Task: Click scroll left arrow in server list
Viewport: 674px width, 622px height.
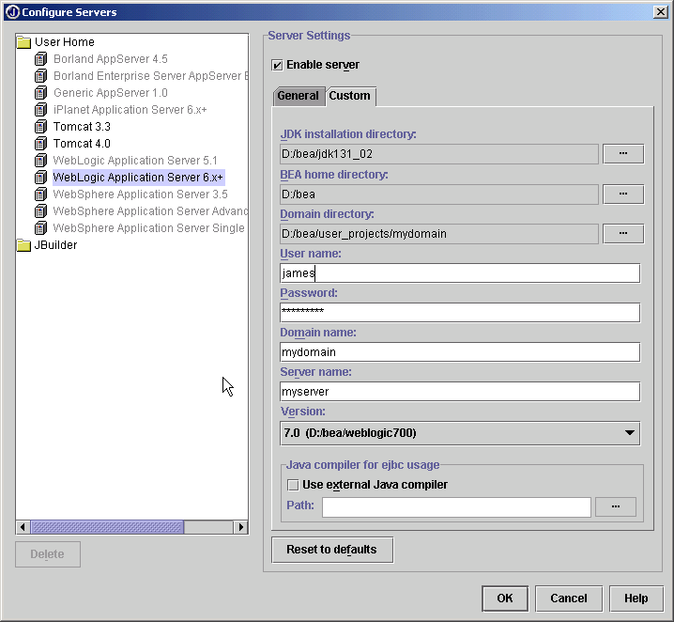Action: pyautogui.click(x=23, y=527)
